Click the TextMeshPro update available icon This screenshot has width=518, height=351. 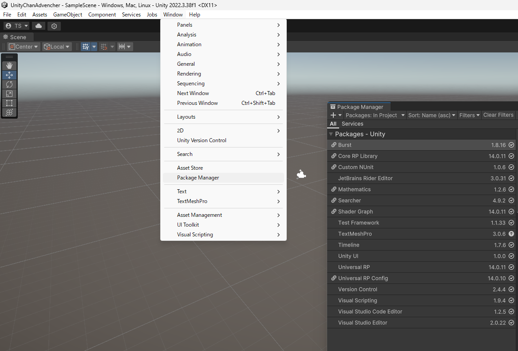pos(511,234)
